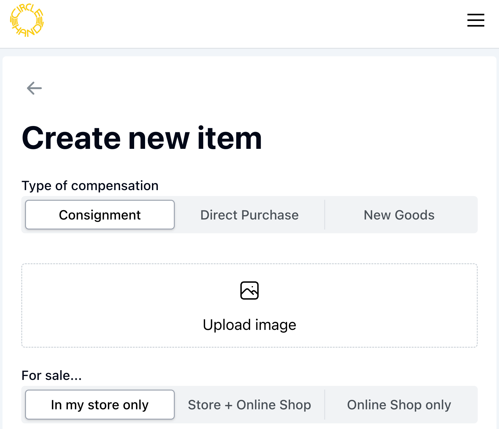Click the Create new item heading
499x429 pixels.
click(x=142, y=138)
